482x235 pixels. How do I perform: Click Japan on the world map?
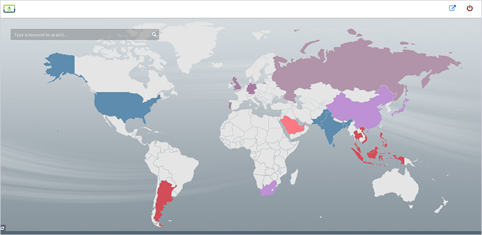[x=403, y=106]
